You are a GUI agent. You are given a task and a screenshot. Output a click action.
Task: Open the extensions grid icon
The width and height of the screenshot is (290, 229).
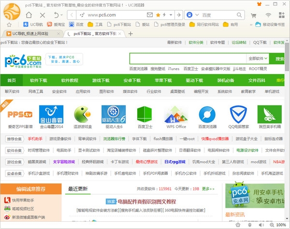coord(282,15)
